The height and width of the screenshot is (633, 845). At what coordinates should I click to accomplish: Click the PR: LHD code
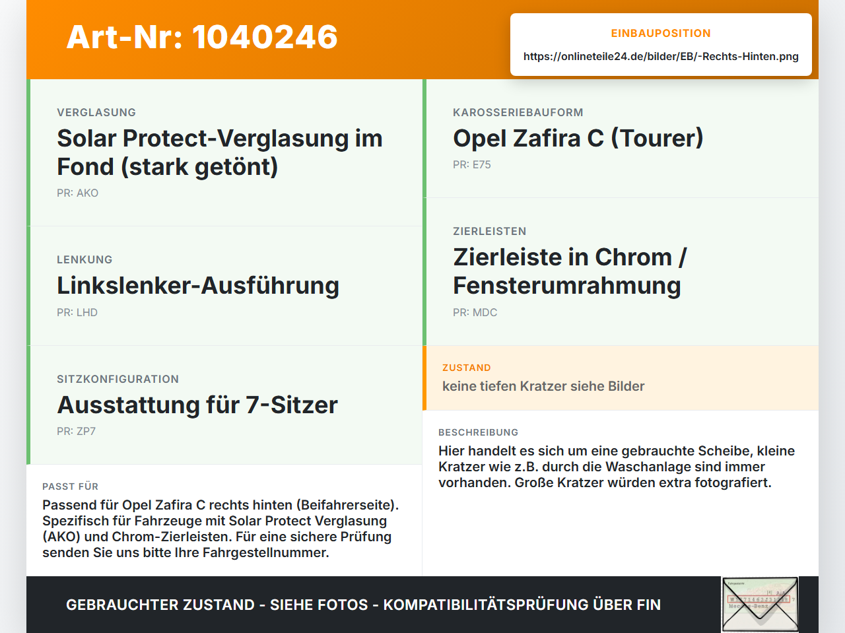click(77, 312)
